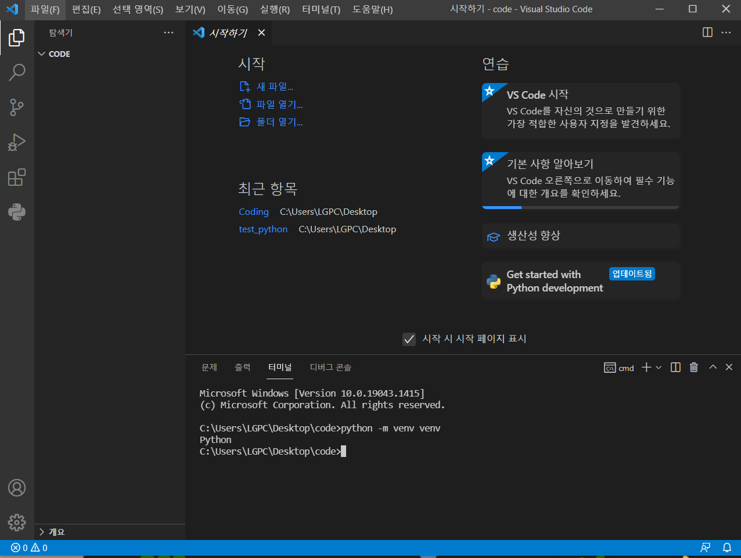Open the 선택 영역(S) menu
Viewport: 741px width, 558px height.
click(x=138, y=9)
